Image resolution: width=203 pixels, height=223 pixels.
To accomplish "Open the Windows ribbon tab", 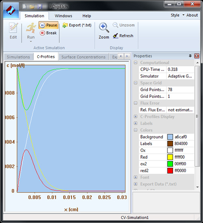I will 63,16.
